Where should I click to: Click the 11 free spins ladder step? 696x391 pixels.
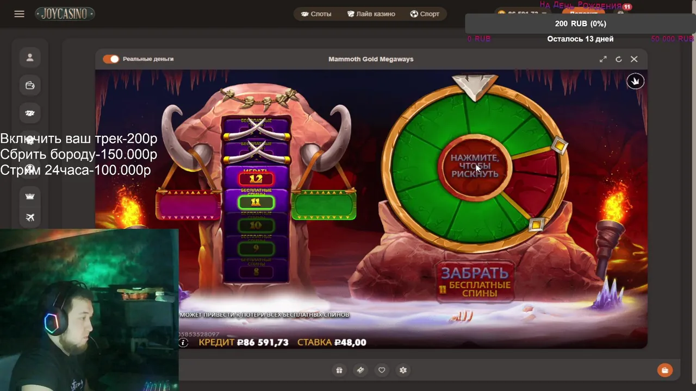click(256, 201)
